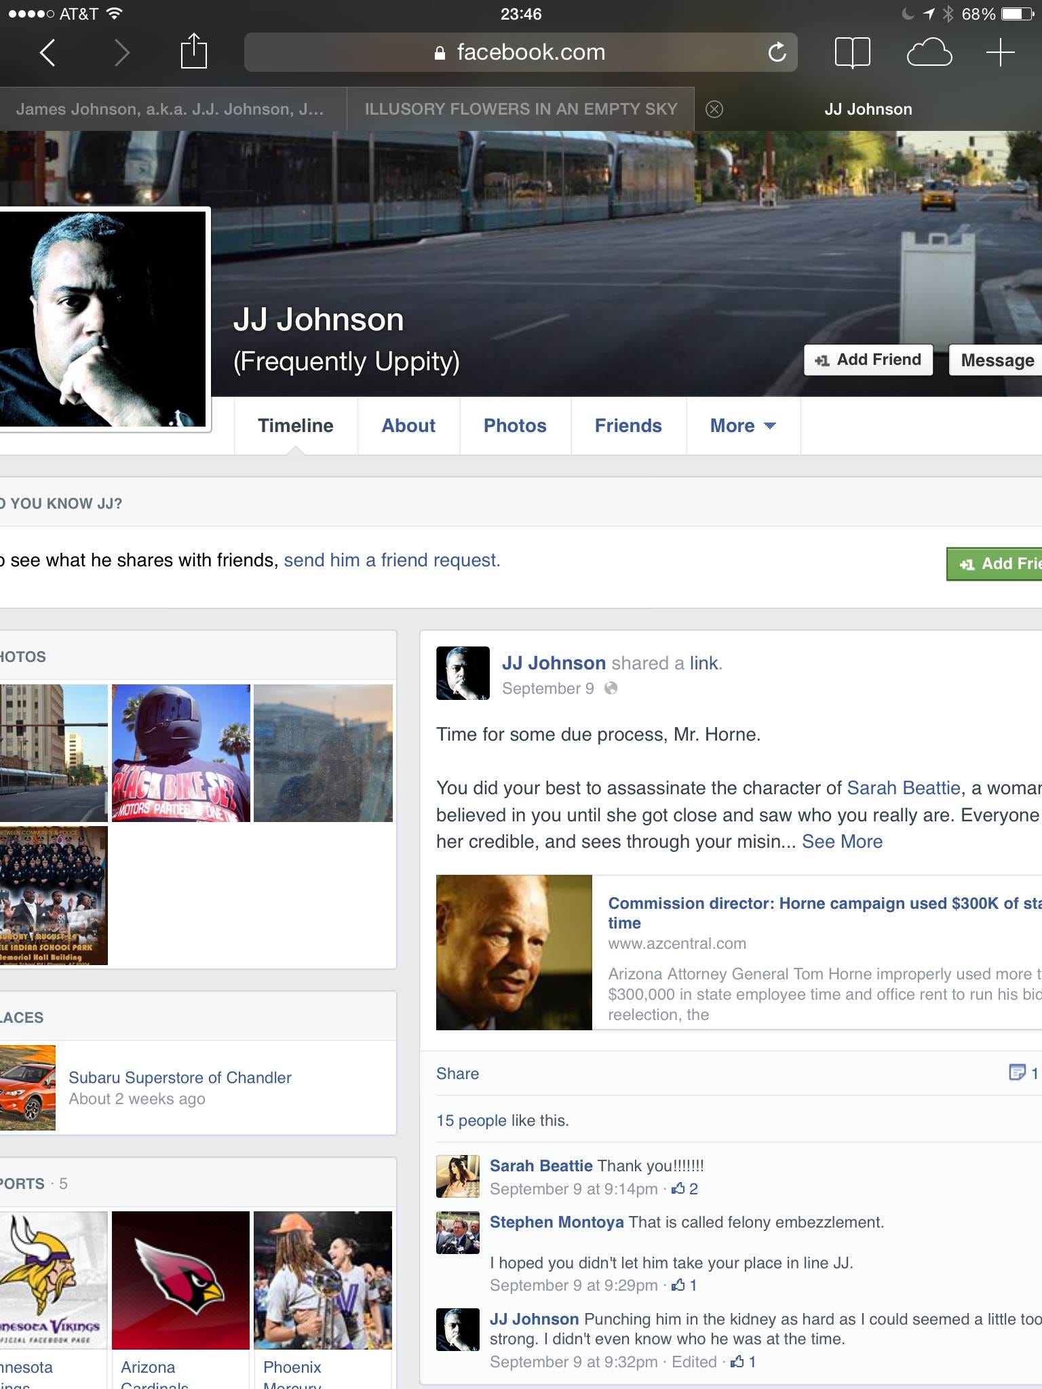Switch to the James Johnson a.k.a. tab
The height and width of the screenshot is (1389, 1042).
173,109
